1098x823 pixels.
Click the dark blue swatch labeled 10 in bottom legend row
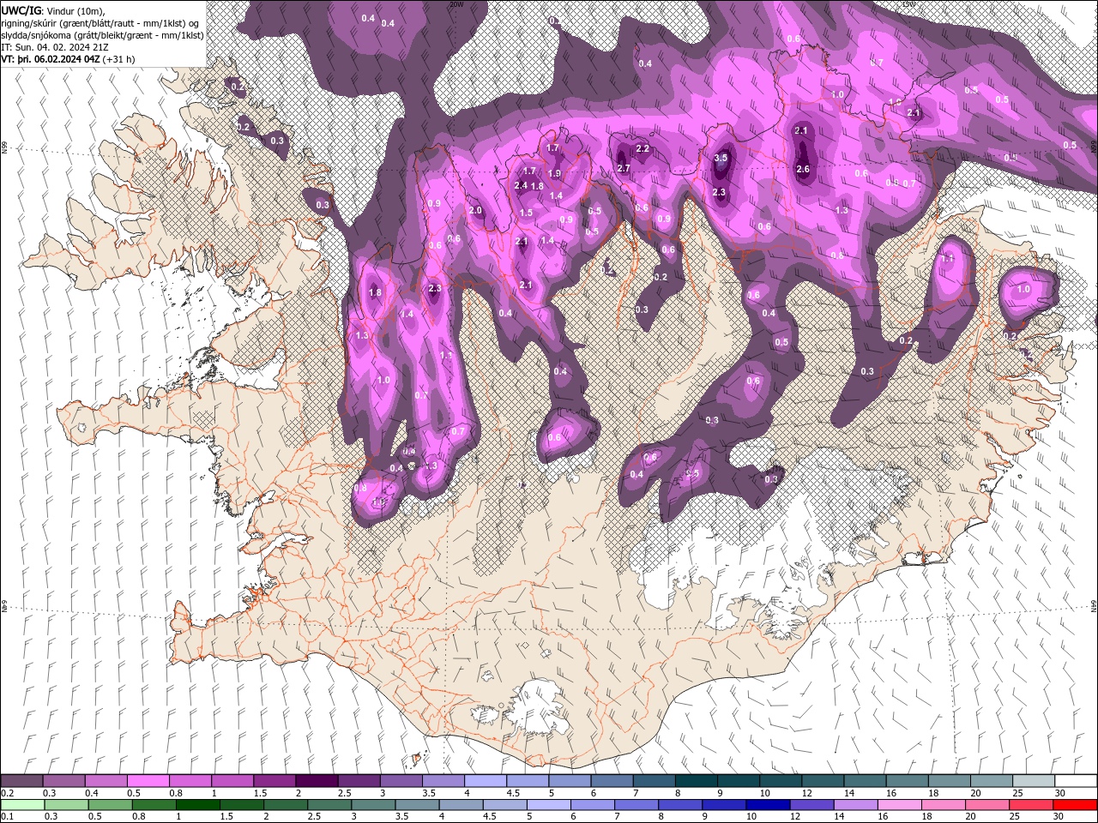(766, 804)
